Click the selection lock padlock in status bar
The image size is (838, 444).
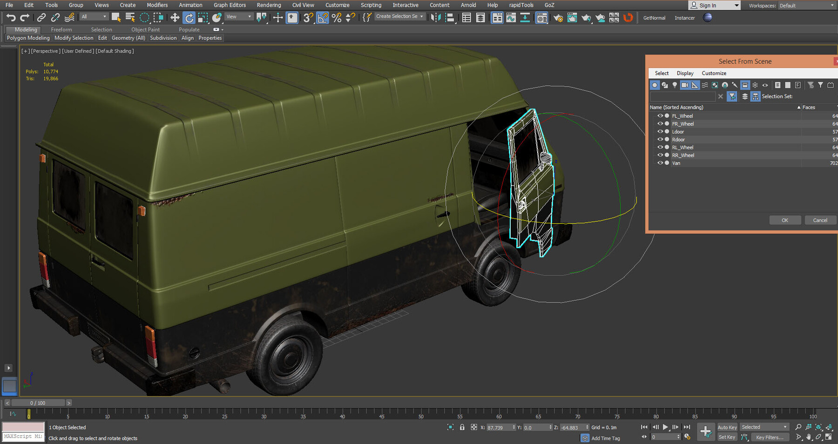462,427
